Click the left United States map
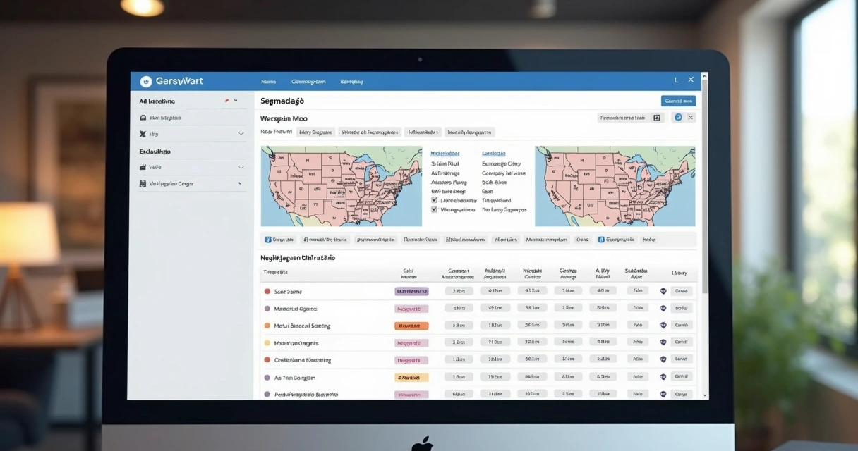The width and height of the screenshot is (858, 451). tap(331, 186)
